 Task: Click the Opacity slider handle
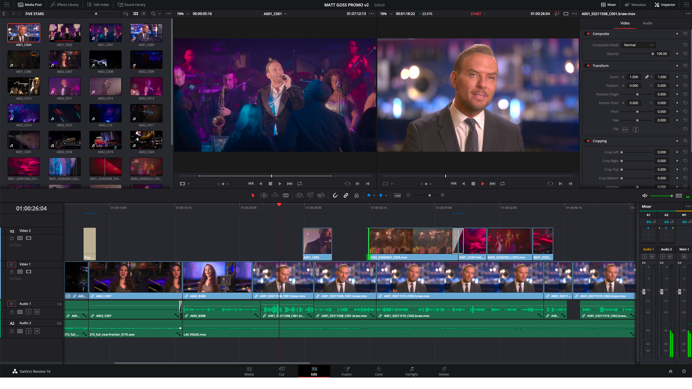[x=652, y=54]
